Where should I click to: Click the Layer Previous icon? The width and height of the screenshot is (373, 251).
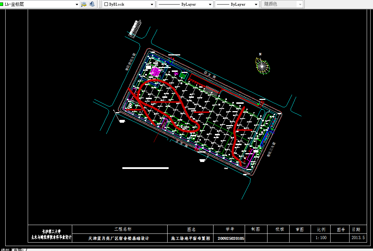pyautogui.click(x=92, y=4)
